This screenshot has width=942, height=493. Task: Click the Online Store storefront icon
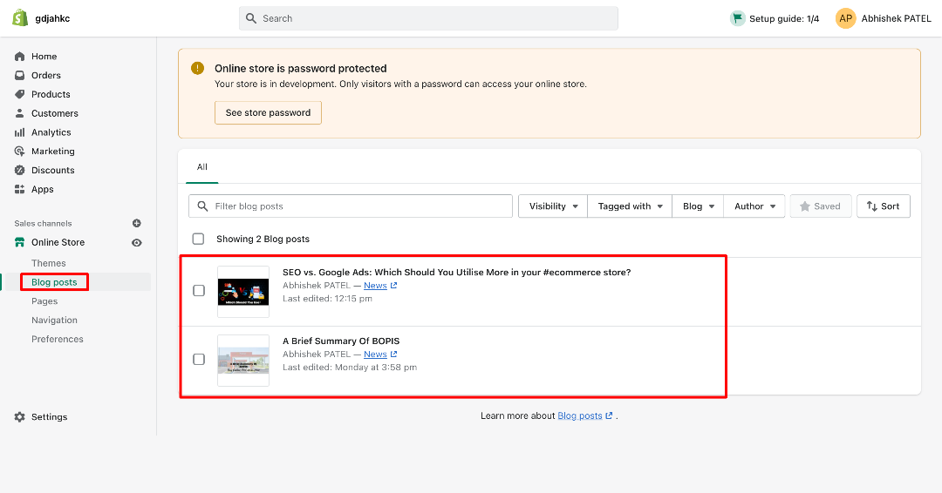point(20,242)
